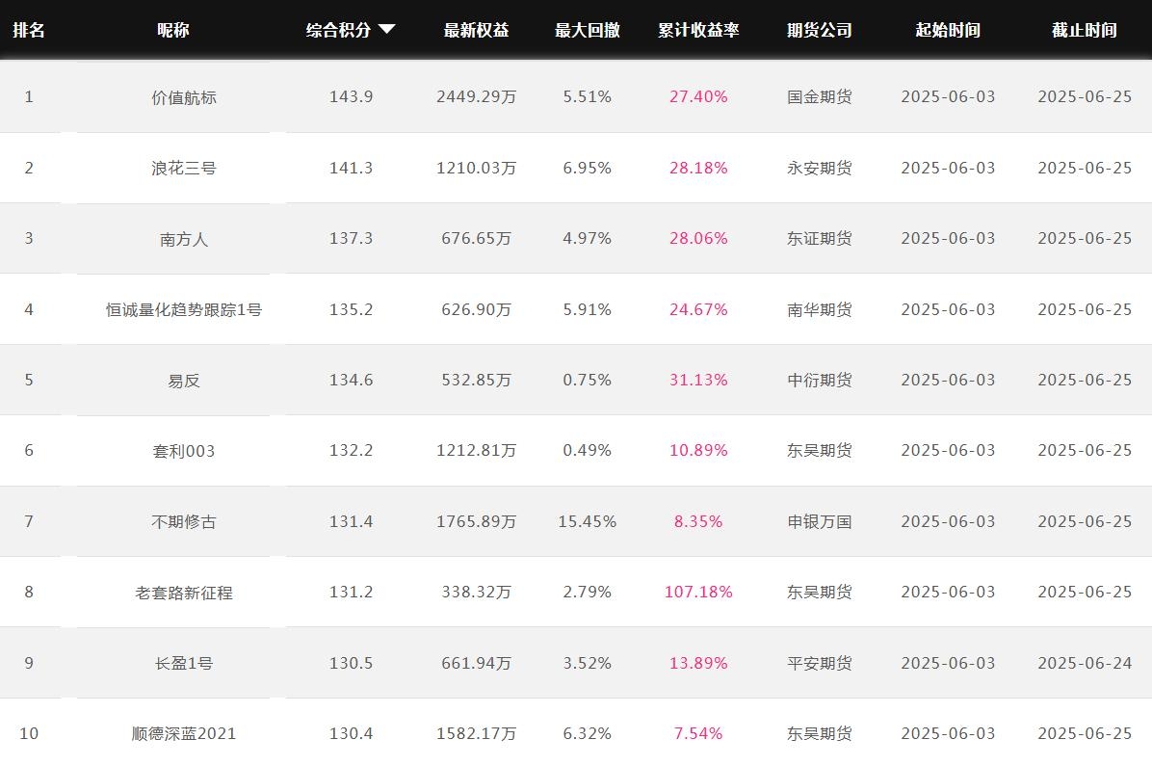
Task: Click 东证期货 company cell
Action: [x=819, y=238]
